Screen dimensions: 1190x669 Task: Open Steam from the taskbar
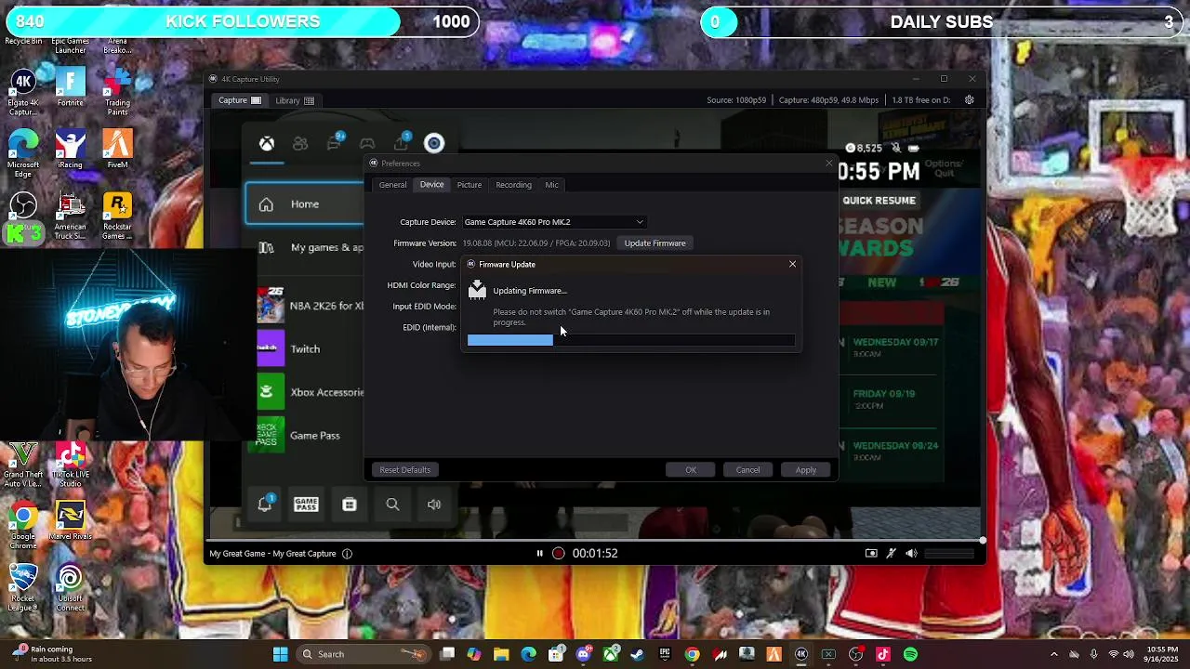(637, 654)
